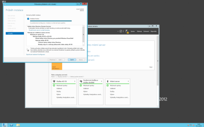This screenshot has width=204, height=127.
Task: Click the blue info icon beside Instalace funkce
Action: (x=28, y=19)
